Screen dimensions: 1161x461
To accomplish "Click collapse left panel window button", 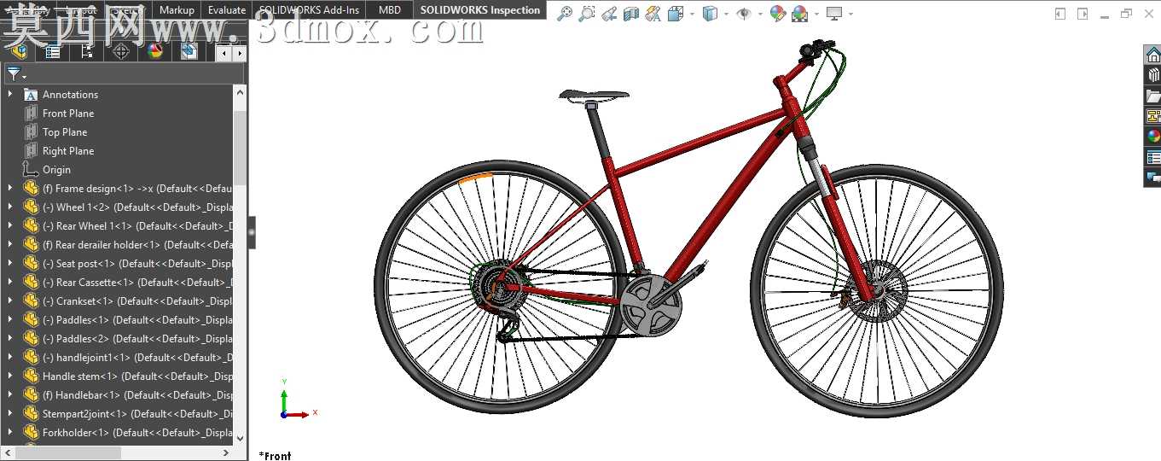I will pos(1060,14).
